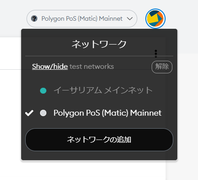Open the account avatar menu
This screenshot has height=180, width=198.
pos(155,18)
